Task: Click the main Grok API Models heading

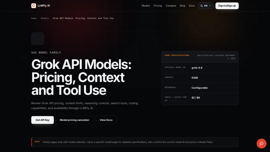Action: [81, 77]
